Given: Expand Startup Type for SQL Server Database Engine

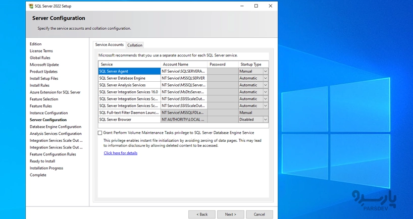Looking at the screenshot, I should click(x=266, y=78).
